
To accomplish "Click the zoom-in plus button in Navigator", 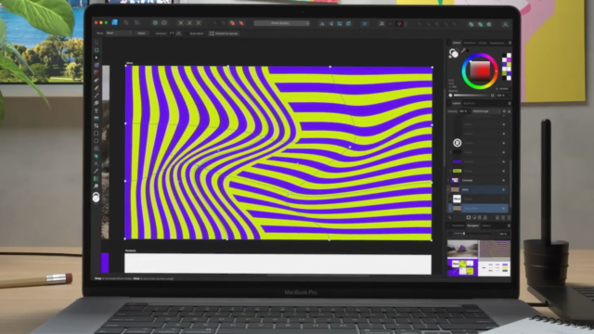I will (496, 234).
